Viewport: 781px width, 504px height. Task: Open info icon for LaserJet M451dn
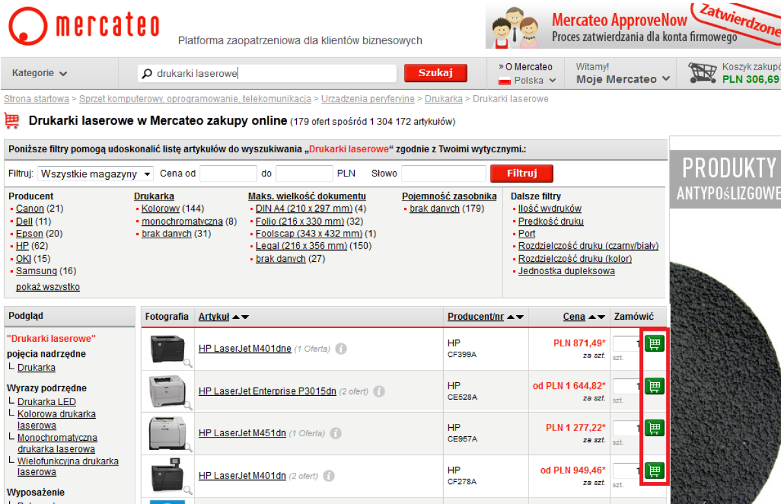click(x=335, y=433)
